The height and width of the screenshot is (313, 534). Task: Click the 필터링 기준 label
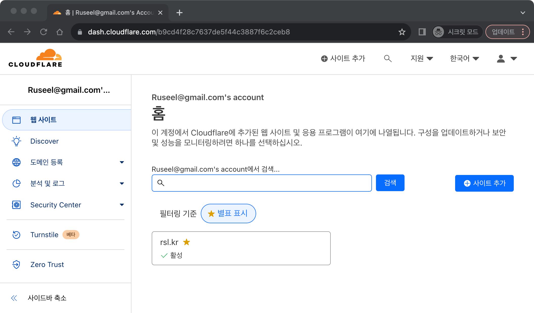178,214
